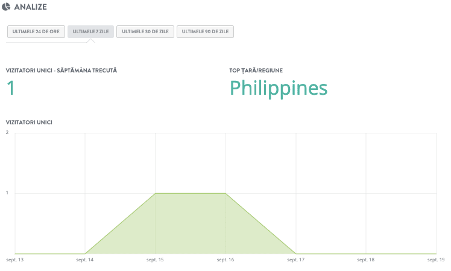
Task: Click the chart peak point at sept. 15
Action: coord(156,193)
